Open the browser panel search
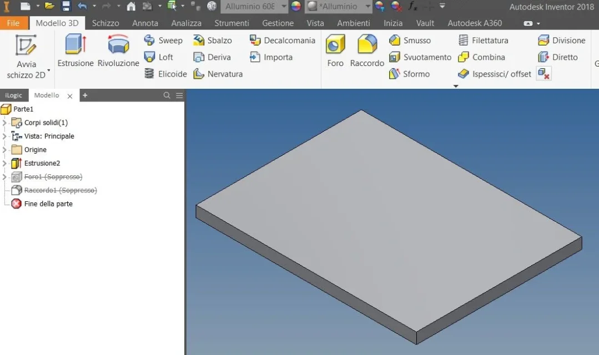This screenshot has width=599, height=355. tap(167, 95)
